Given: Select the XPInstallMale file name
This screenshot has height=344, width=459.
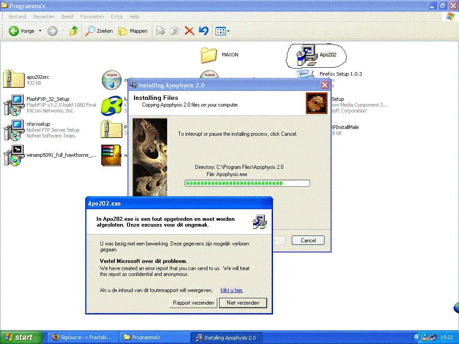Looking at the screenshot, I should 345,127.
